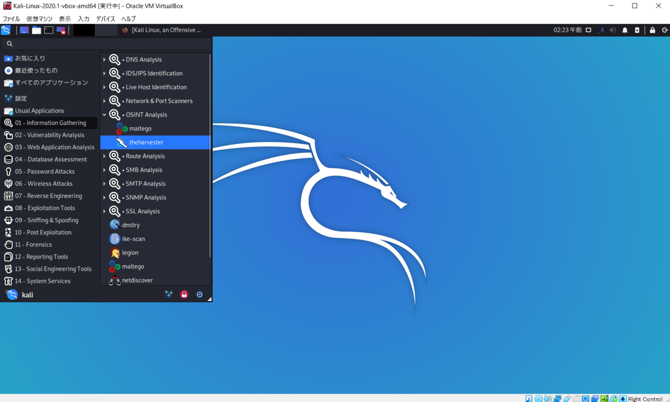670x402 pixels.
Task: Expand Network & Port Scanners submenu
Action: [154, 101]
